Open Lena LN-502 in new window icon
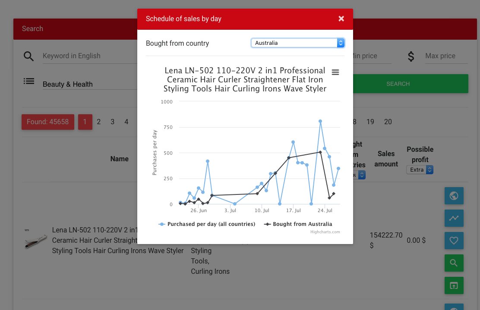 click(x=454, y=285)
